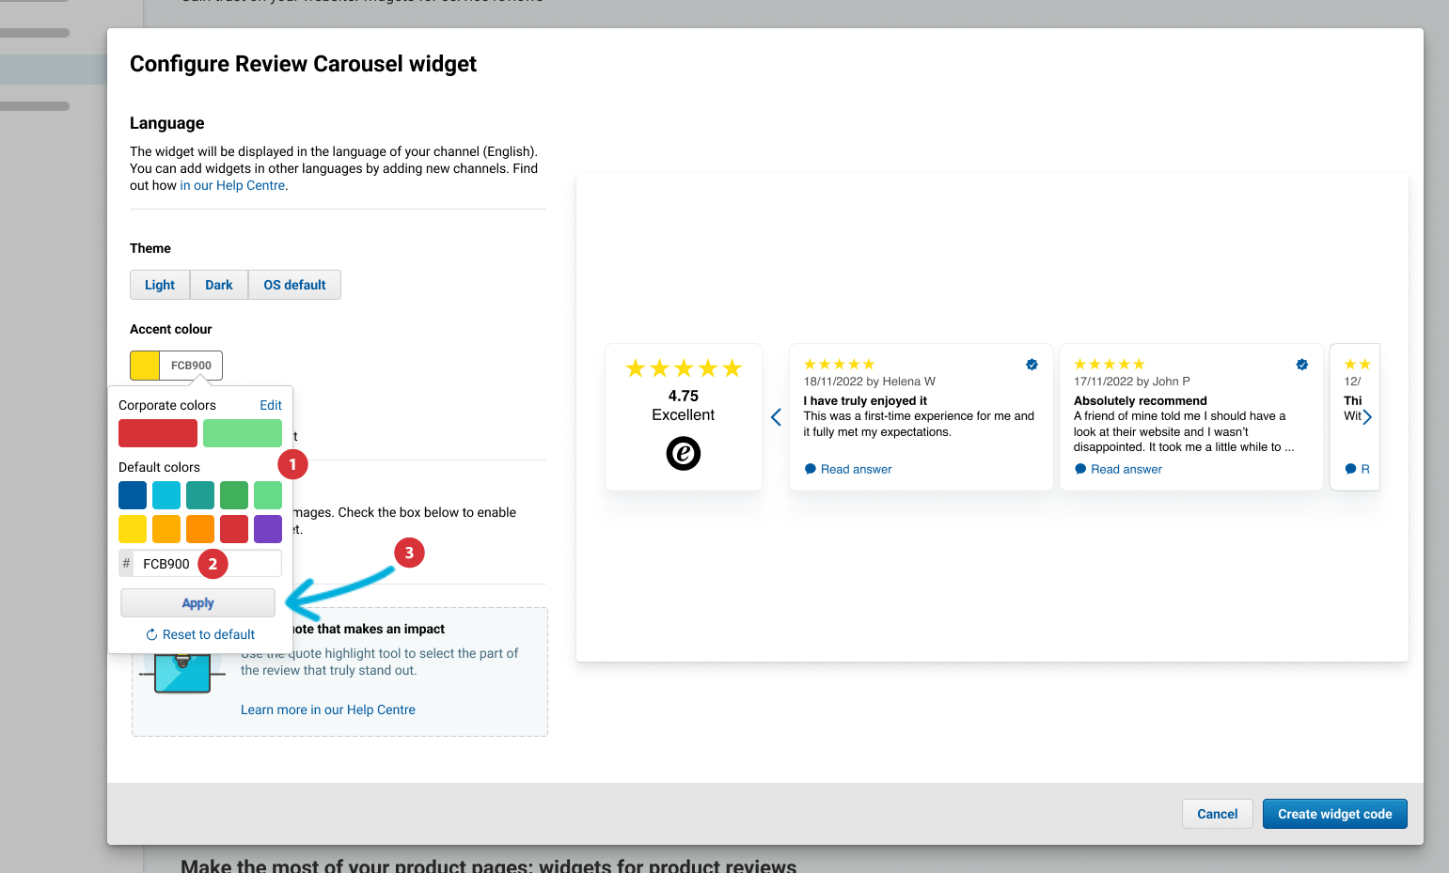Click verified badge on John P review

[x=1302, y=365]
